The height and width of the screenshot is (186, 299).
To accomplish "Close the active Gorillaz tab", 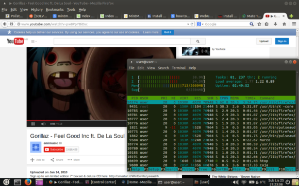I will click(x=284, y=16).
